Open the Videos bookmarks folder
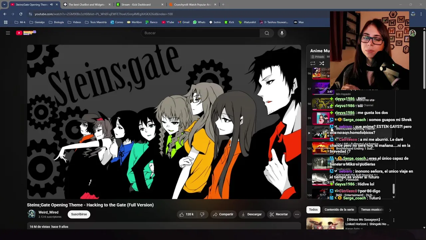The height and width of the screenshot is (240, 426). click(x=74, y=22)
